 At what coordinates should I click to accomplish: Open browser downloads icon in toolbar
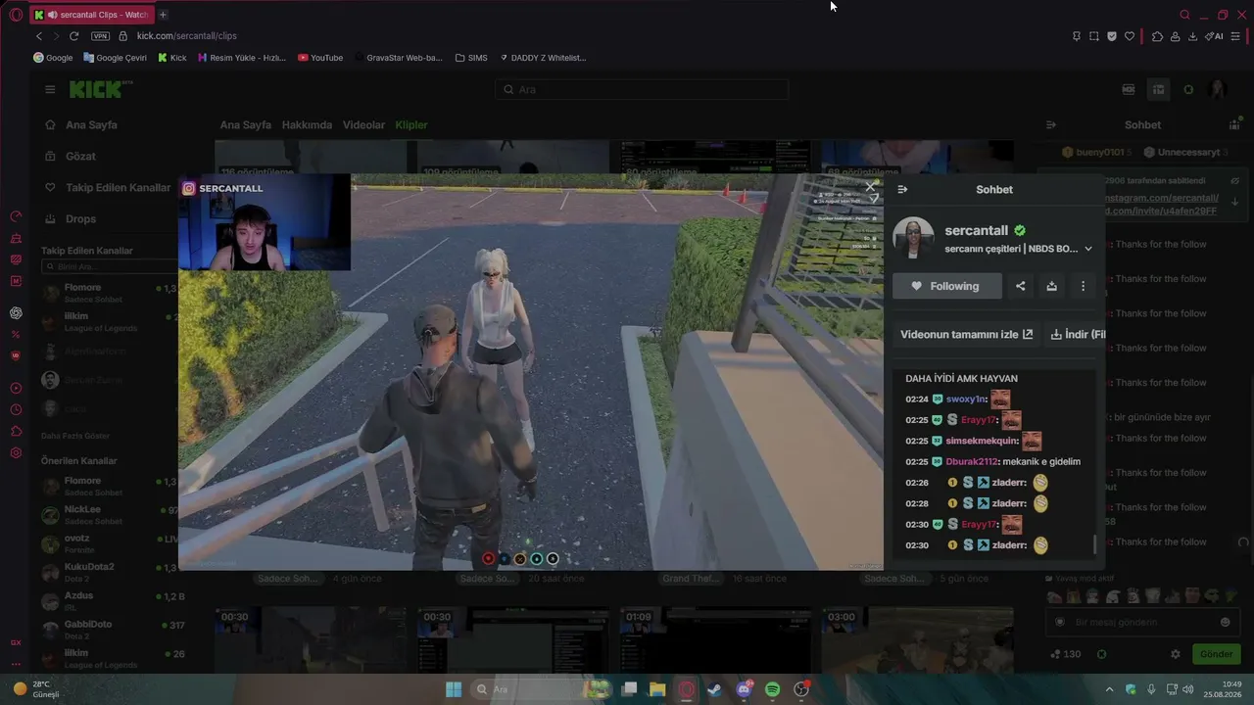(x=1192, y=36)
